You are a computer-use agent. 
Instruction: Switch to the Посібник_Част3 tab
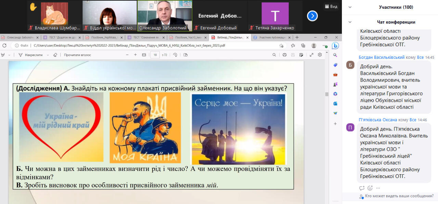coord(189,38)
